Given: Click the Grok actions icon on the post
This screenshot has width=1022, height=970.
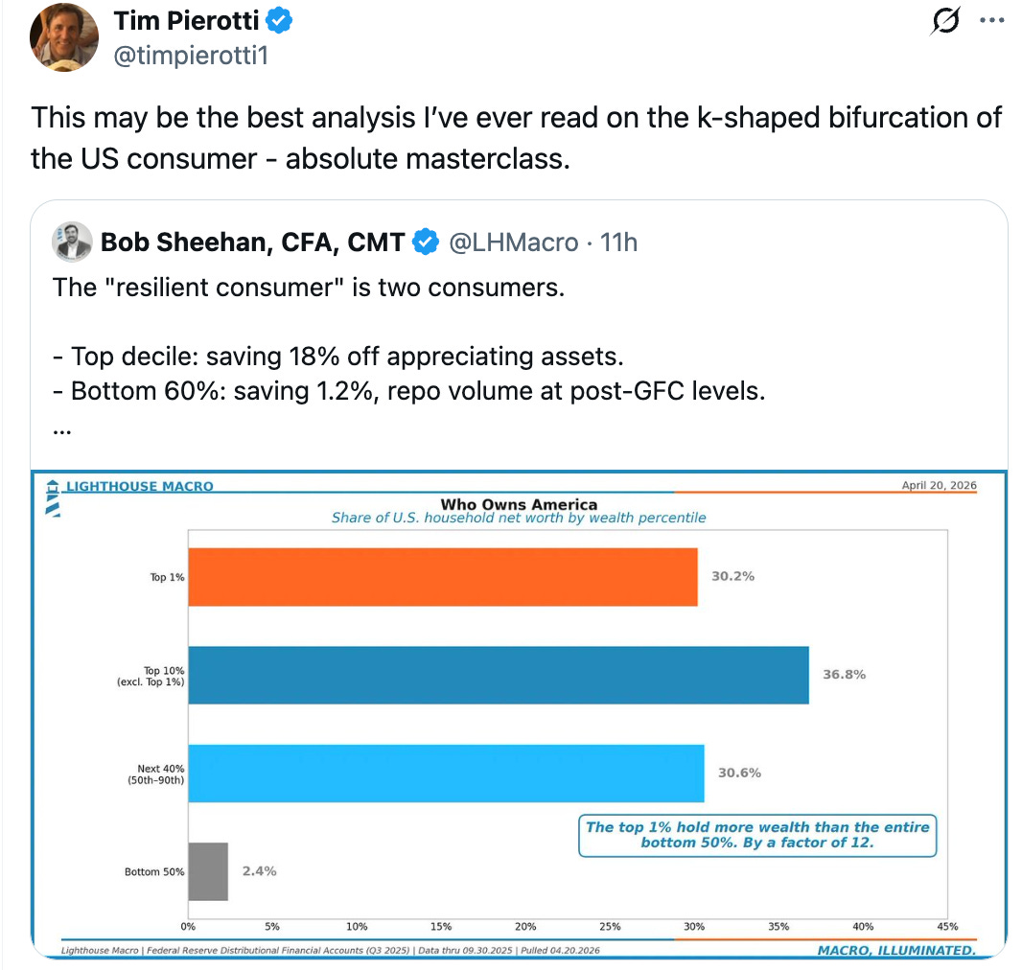Looking at the screenshot, I should coord(944,21).
